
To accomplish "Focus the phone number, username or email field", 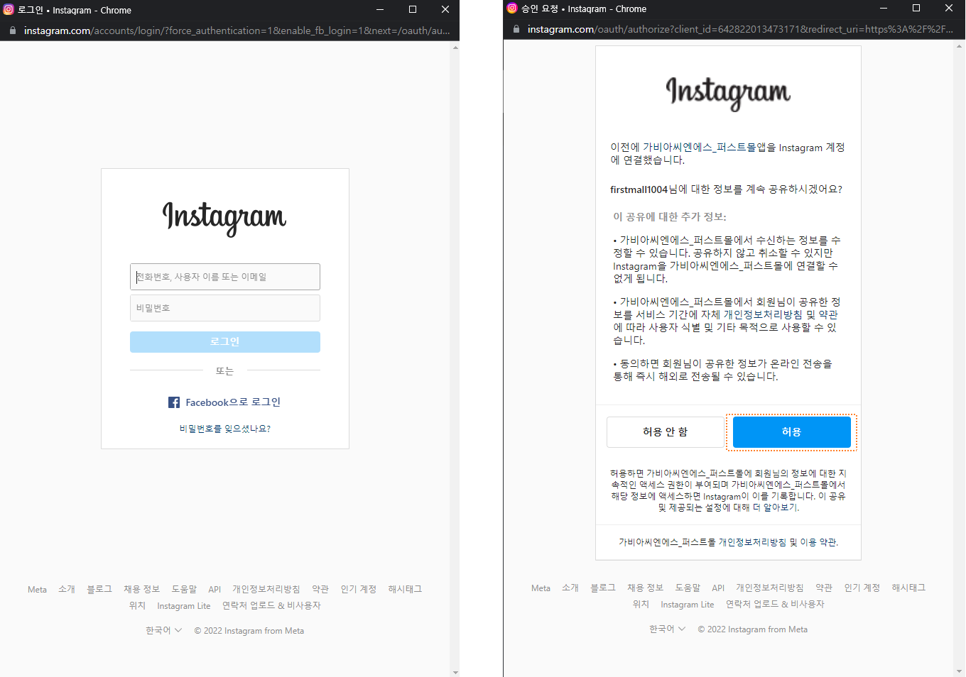I will 225,277.
